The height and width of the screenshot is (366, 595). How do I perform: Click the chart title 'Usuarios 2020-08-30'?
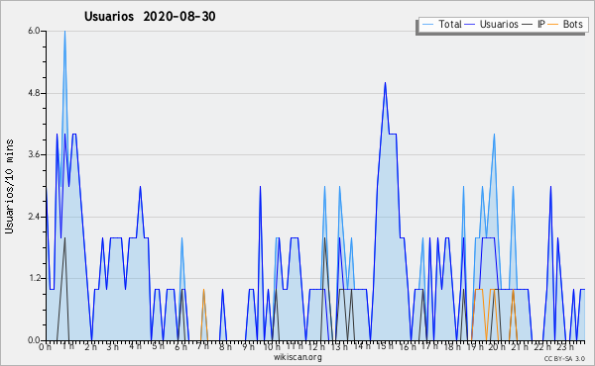(150, 16)
